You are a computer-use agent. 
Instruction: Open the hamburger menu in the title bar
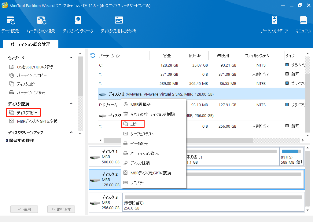[x=283, y=5]
